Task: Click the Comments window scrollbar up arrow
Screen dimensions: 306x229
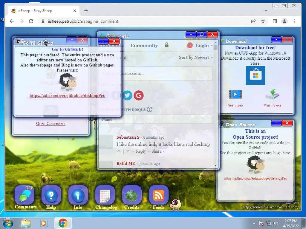Action: point(215,42)
